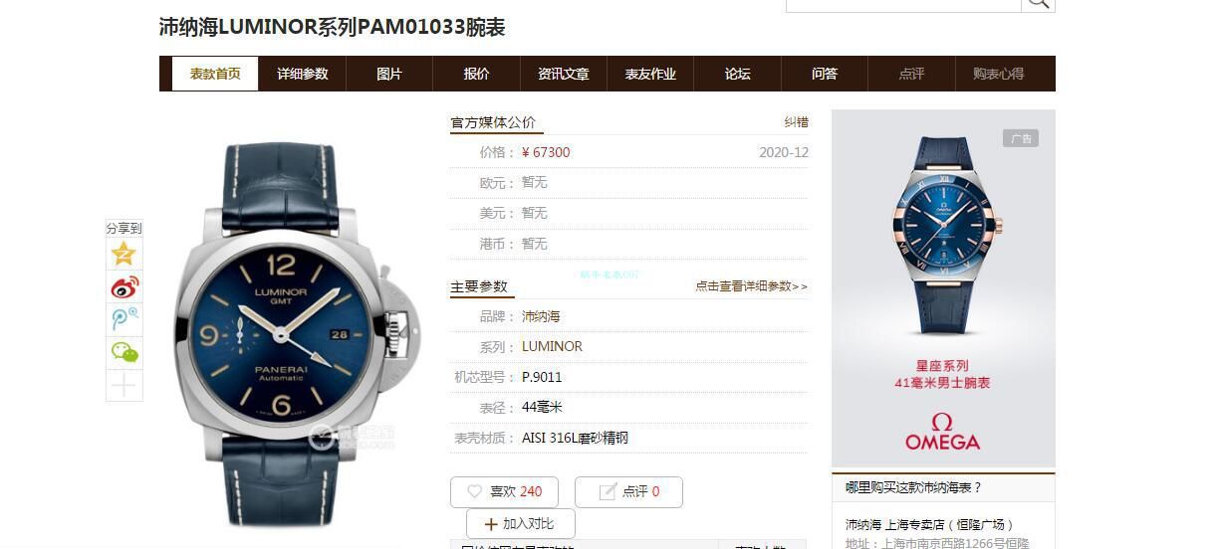Go to the 论坛 tab
The height and width of the screenshot is (549, 1219).
click(x=738, y=74)
